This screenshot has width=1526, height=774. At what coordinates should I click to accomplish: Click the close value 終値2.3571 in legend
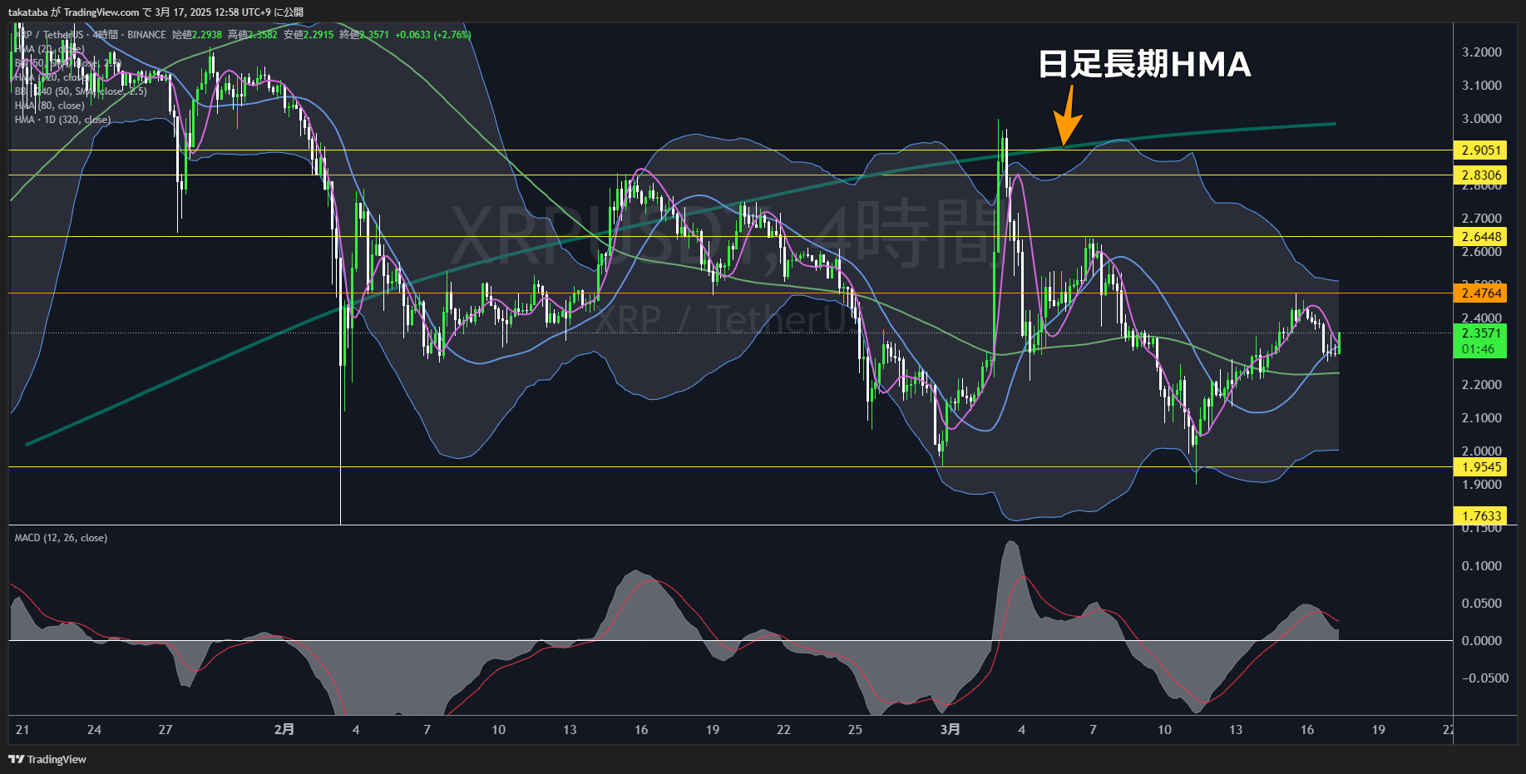click(364, 35)
